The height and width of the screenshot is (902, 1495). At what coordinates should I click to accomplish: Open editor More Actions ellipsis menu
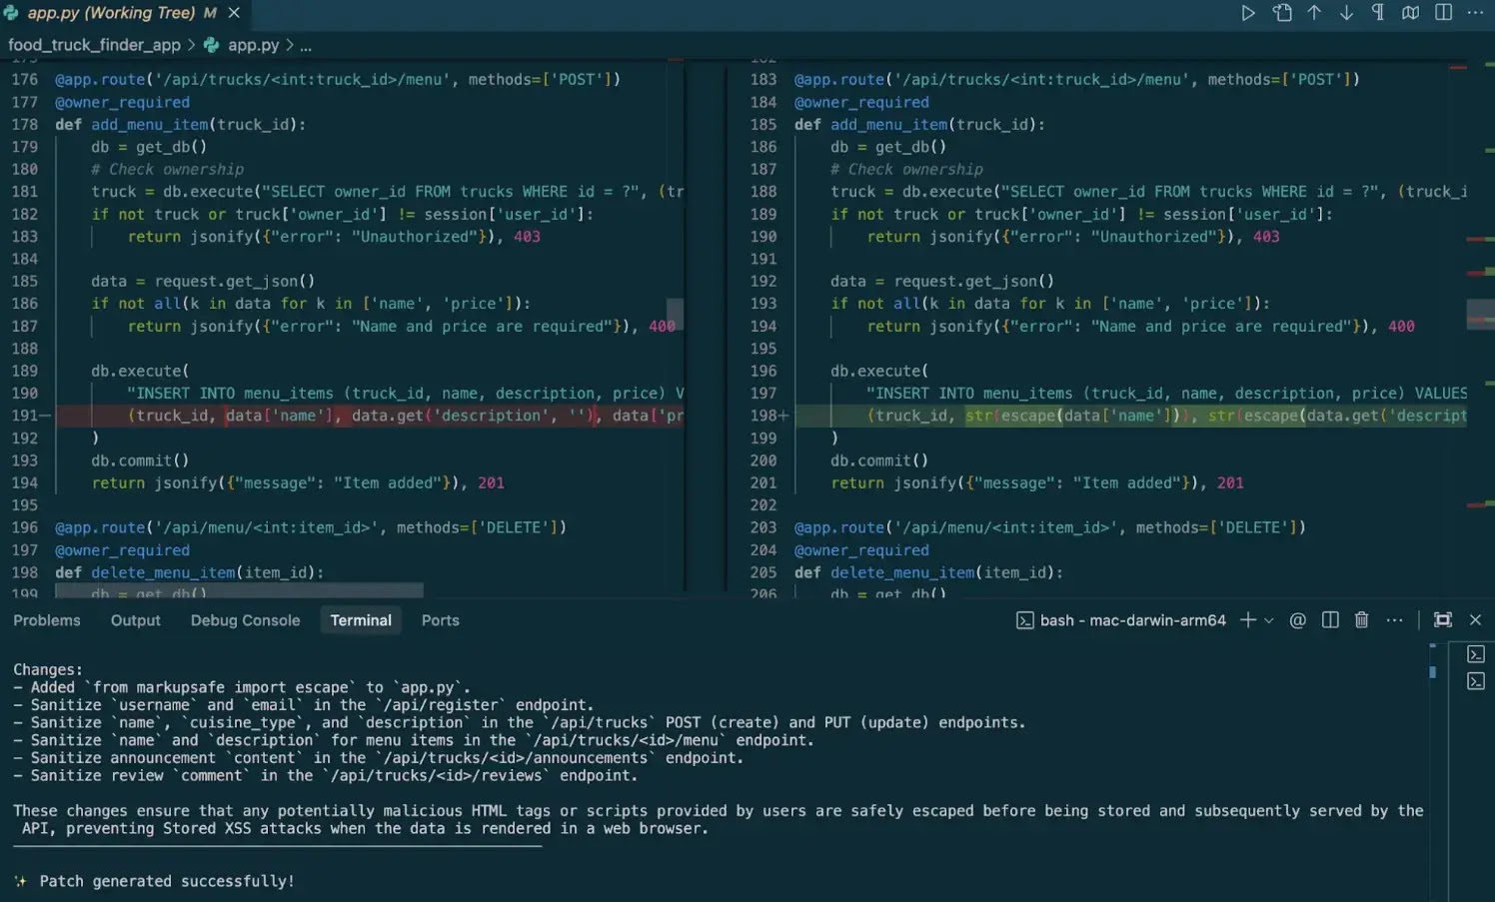[x=1475, y=13]
